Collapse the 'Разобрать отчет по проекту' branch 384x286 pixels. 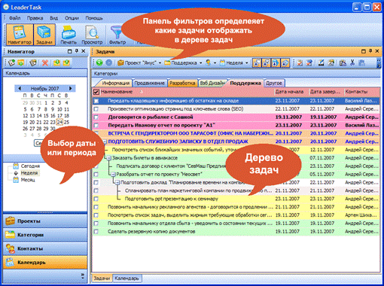[x=113, y=175]
